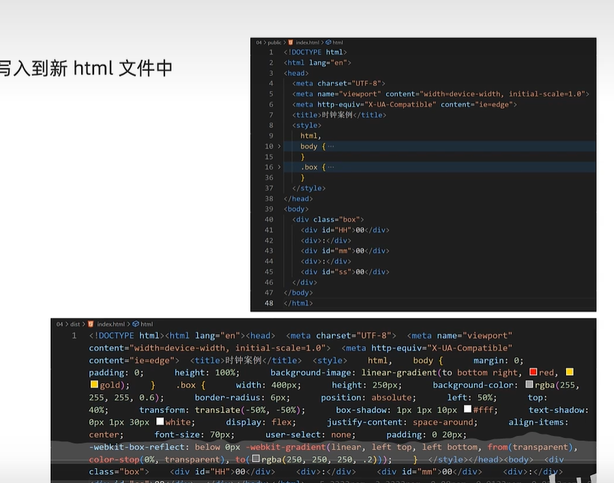Click the HTML5 file icon in the dist breadcrumb
This screenshot has width=614, height=483.
pyautogui.click(x=91, y=324)
